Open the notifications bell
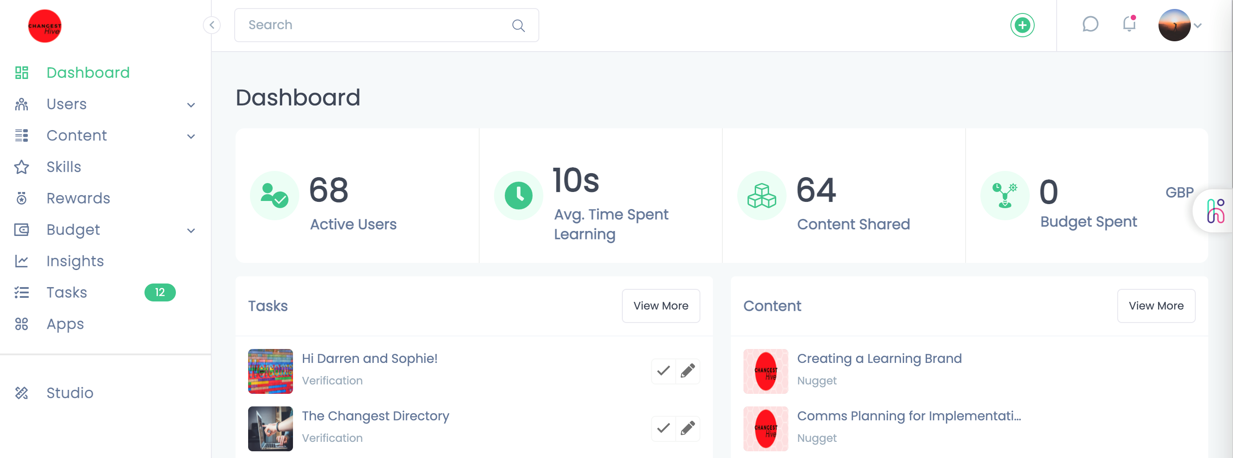This screenshot has width=1233, height=458. [1129, 25]
